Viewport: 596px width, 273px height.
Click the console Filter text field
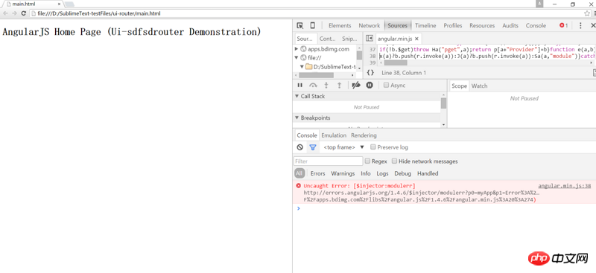[329, 161]
